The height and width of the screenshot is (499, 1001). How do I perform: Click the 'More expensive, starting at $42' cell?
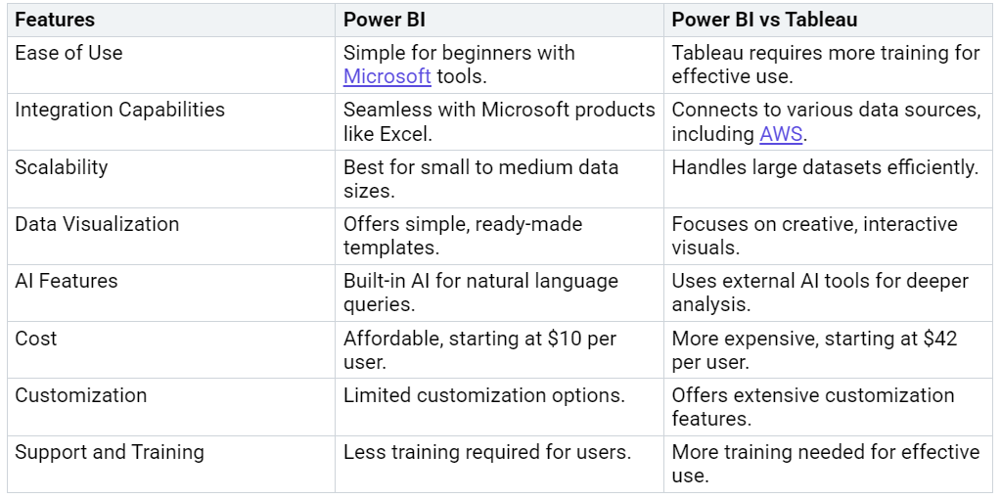coord(828,349)
